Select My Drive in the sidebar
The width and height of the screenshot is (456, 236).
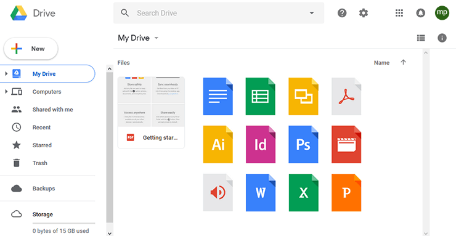(x=47, y=74)
